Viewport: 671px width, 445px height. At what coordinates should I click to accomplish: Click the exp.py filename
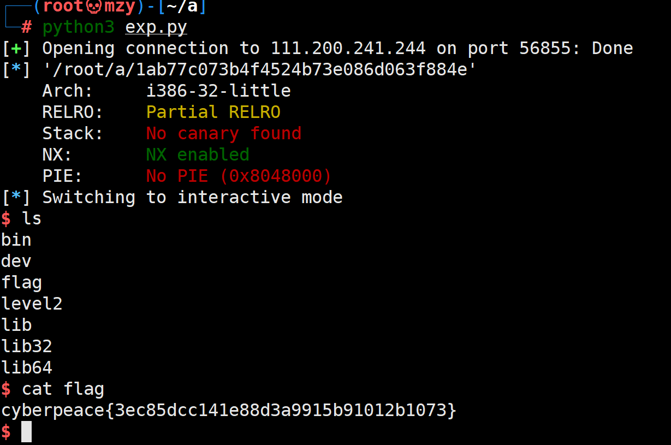pos(156,27)
